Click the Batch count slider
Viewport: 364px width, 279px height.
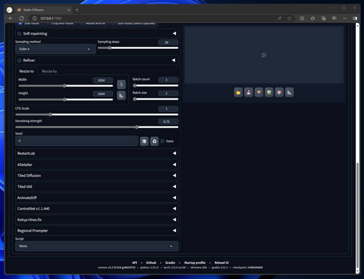(x=156, y=86)
